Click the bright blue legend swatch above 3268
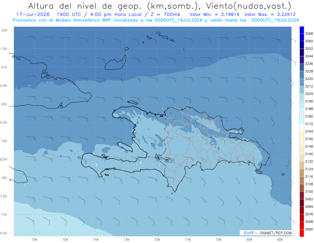The height and width of the screenshot is (243, 314). coord(302,30)
